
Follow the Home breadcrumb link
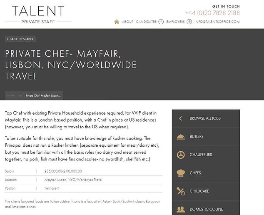point(10,95)
